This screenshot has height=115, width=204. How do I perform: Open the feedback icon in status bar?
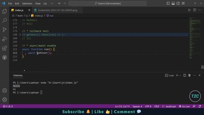click(194, 106)
